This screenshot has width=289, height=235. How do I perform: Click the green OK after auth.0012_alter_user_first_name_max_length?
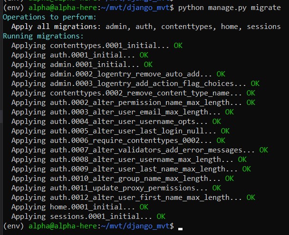pos(250,197)
